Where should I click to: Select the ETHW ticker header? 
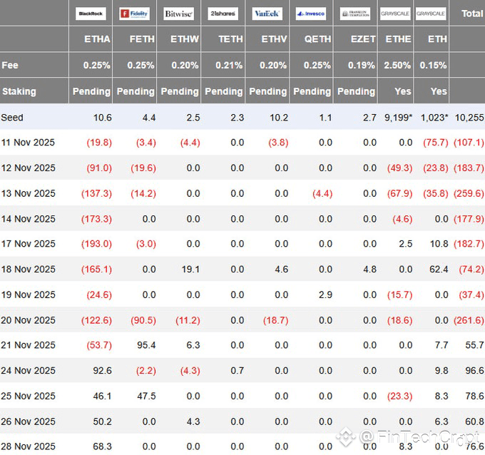[x=185, y=39]
